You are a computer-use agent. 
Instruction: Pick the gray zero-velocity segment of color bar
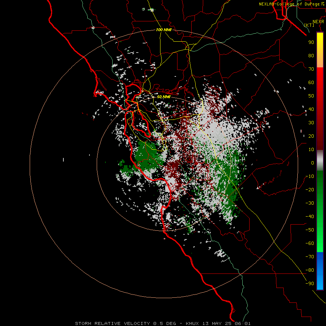[320, 160]
